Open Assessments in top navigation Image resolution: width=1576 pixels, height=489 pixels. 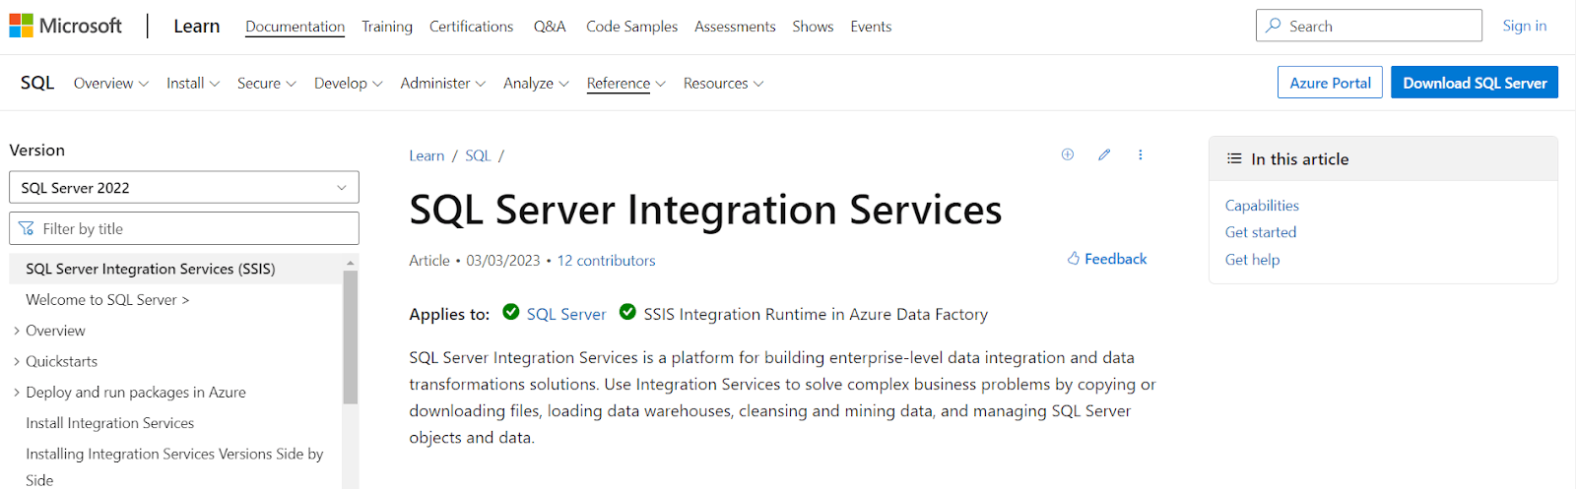[735, 27]
